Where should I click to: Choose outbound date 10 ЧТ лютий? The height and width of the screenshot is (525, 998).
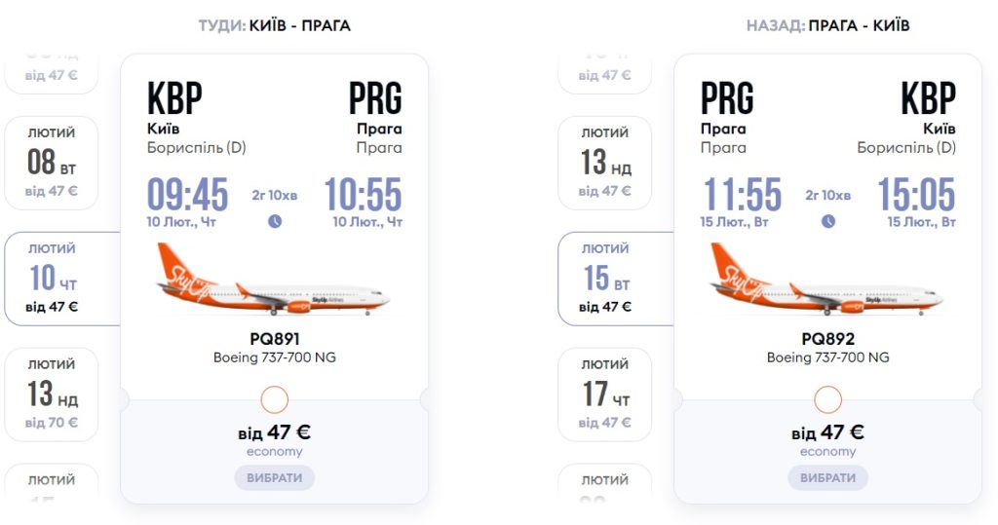point(52,279)
